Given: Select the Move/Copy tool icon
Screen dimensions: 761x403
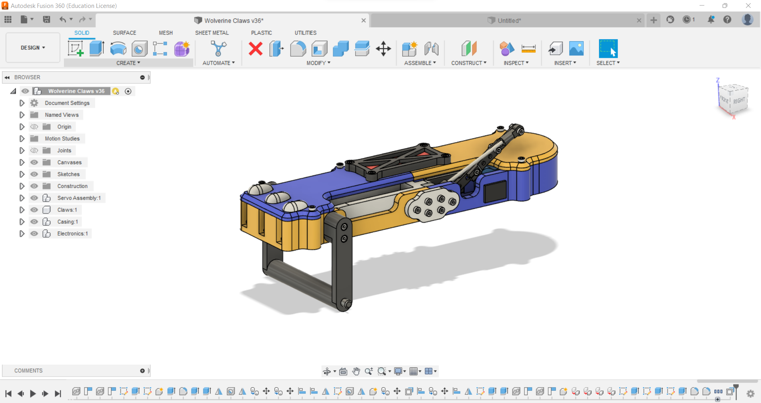Looking at the screenshot, I should tap(383, 49).
